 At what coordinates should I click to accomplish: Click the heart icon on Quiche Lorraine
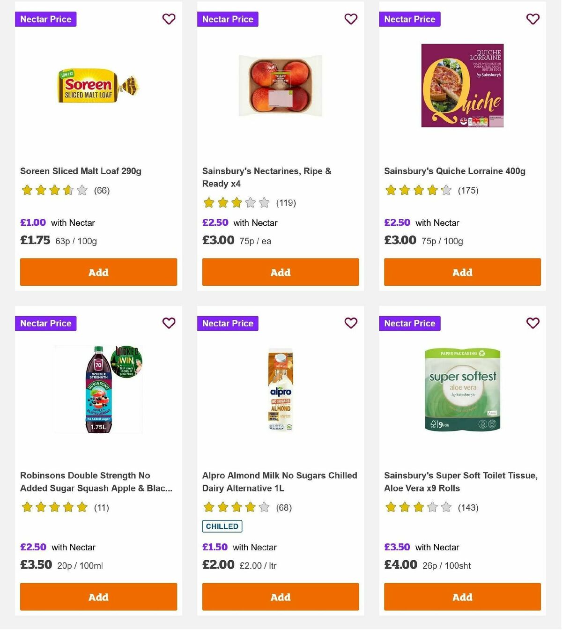(x=532, y=19)
